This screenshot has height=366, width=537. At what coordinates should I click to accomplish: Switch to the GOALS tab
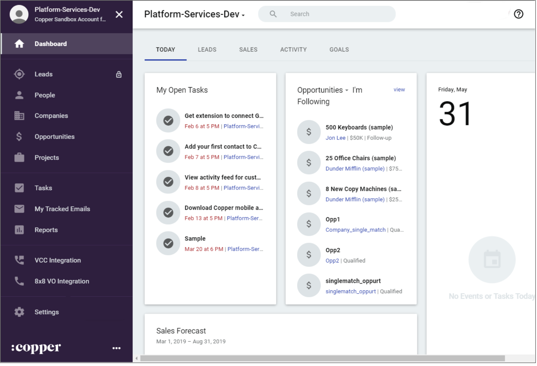tap(339, 50)
